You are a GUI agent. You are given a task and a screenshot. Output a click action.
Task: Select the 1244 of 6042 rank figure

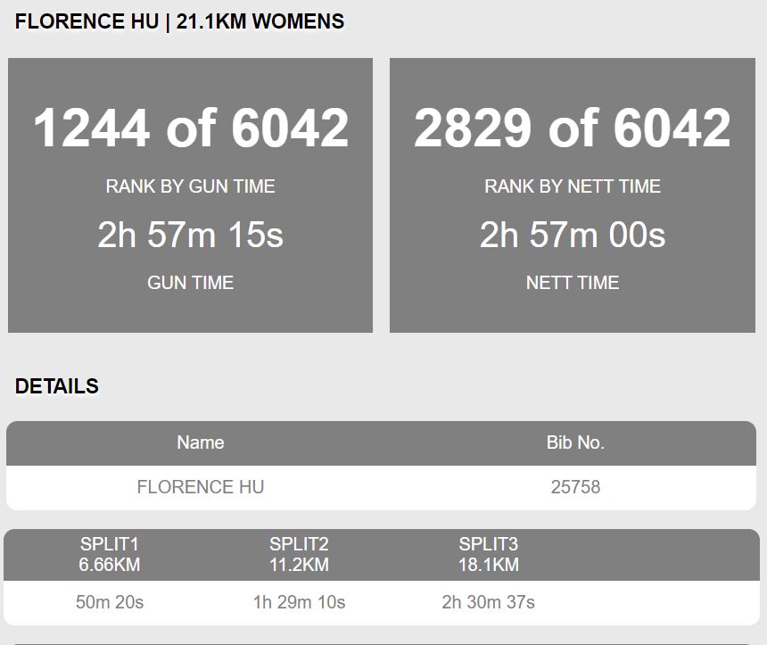point(191,128)
